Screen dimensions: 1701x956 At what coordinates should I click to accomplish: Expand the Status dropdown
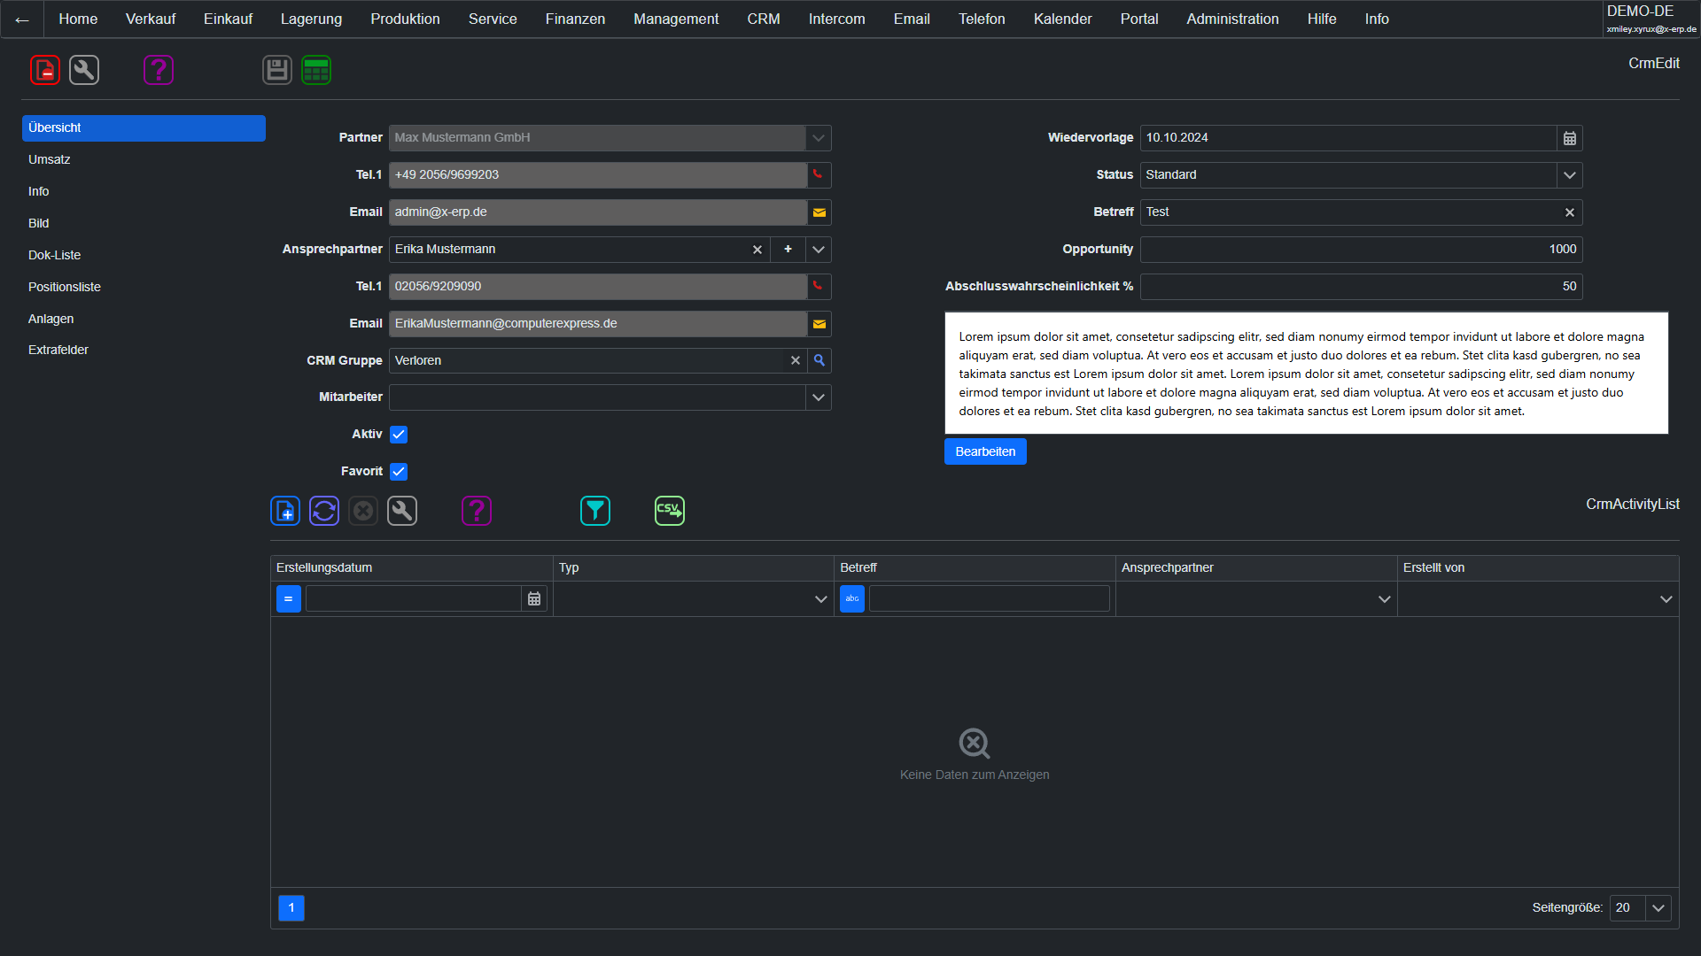1569,175
